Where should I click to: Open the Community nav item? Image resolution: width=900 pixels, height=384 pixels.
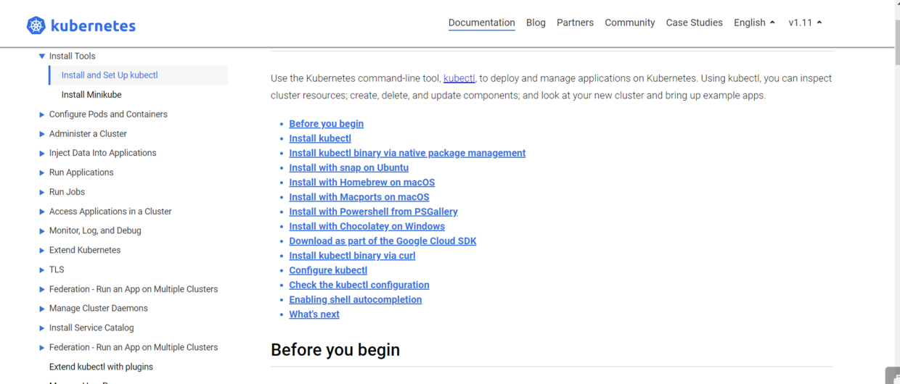point(630,22)
